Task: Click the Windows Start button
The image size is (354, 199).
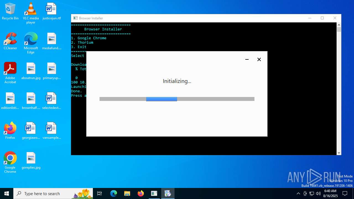Action: coord(7,193)
